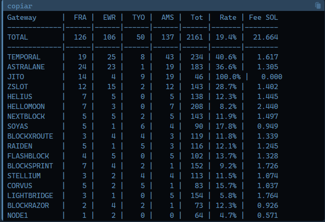The height and width of the screenshot is (222, 325).
Task: Click the 'TEMPORAL' gateway name
Action: point(24,57)
